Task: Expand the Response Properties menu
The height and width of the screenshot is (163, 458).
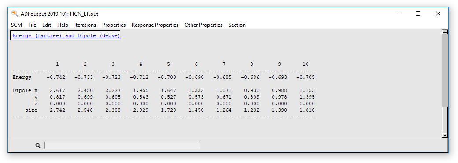Action: (x=155, y=25)
